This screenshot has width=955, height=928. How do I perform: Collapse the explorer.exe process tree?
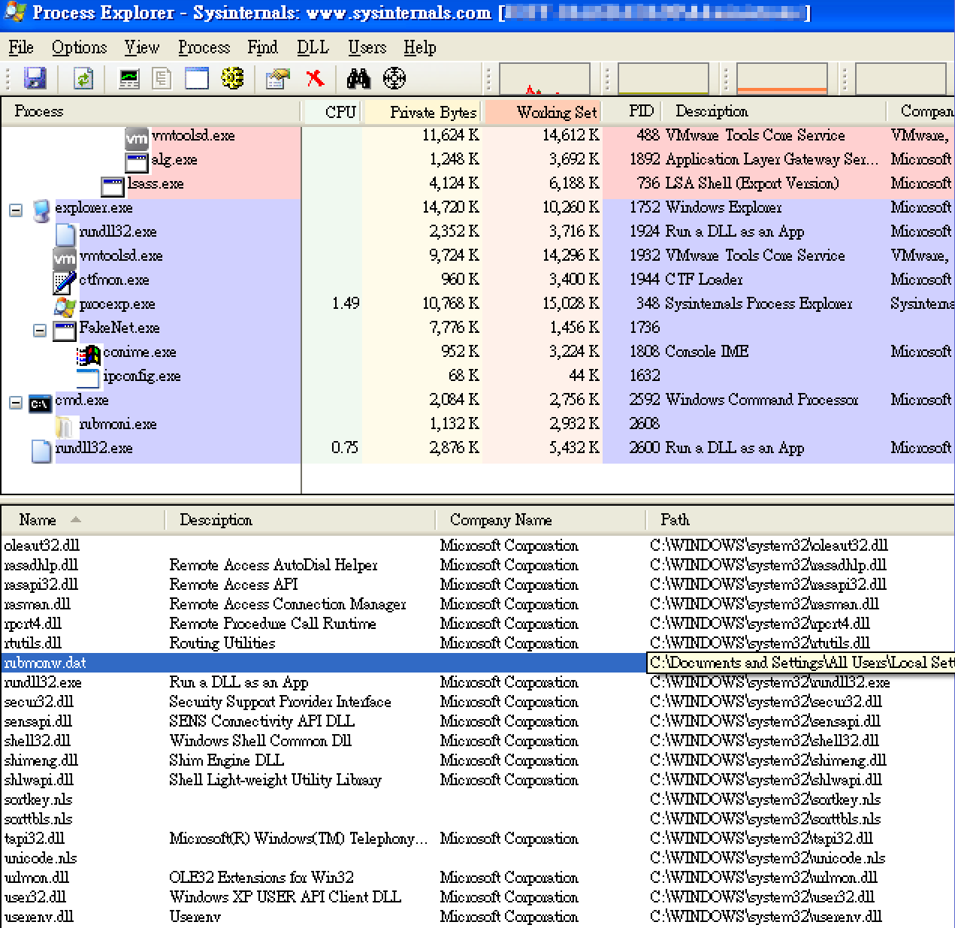tap(15, 211)
